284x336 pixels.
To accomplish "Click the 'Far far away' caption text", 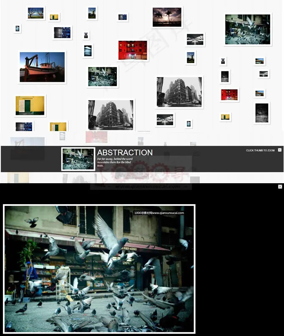I will point(115,162).
